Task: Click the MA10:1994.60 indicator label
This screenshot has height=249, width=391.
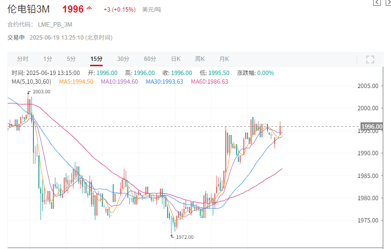Action: tap(119, 82)
